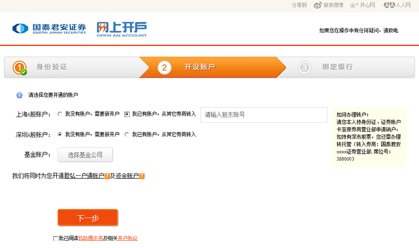Go to step 1 身份验证

click(x=51, y=67)
